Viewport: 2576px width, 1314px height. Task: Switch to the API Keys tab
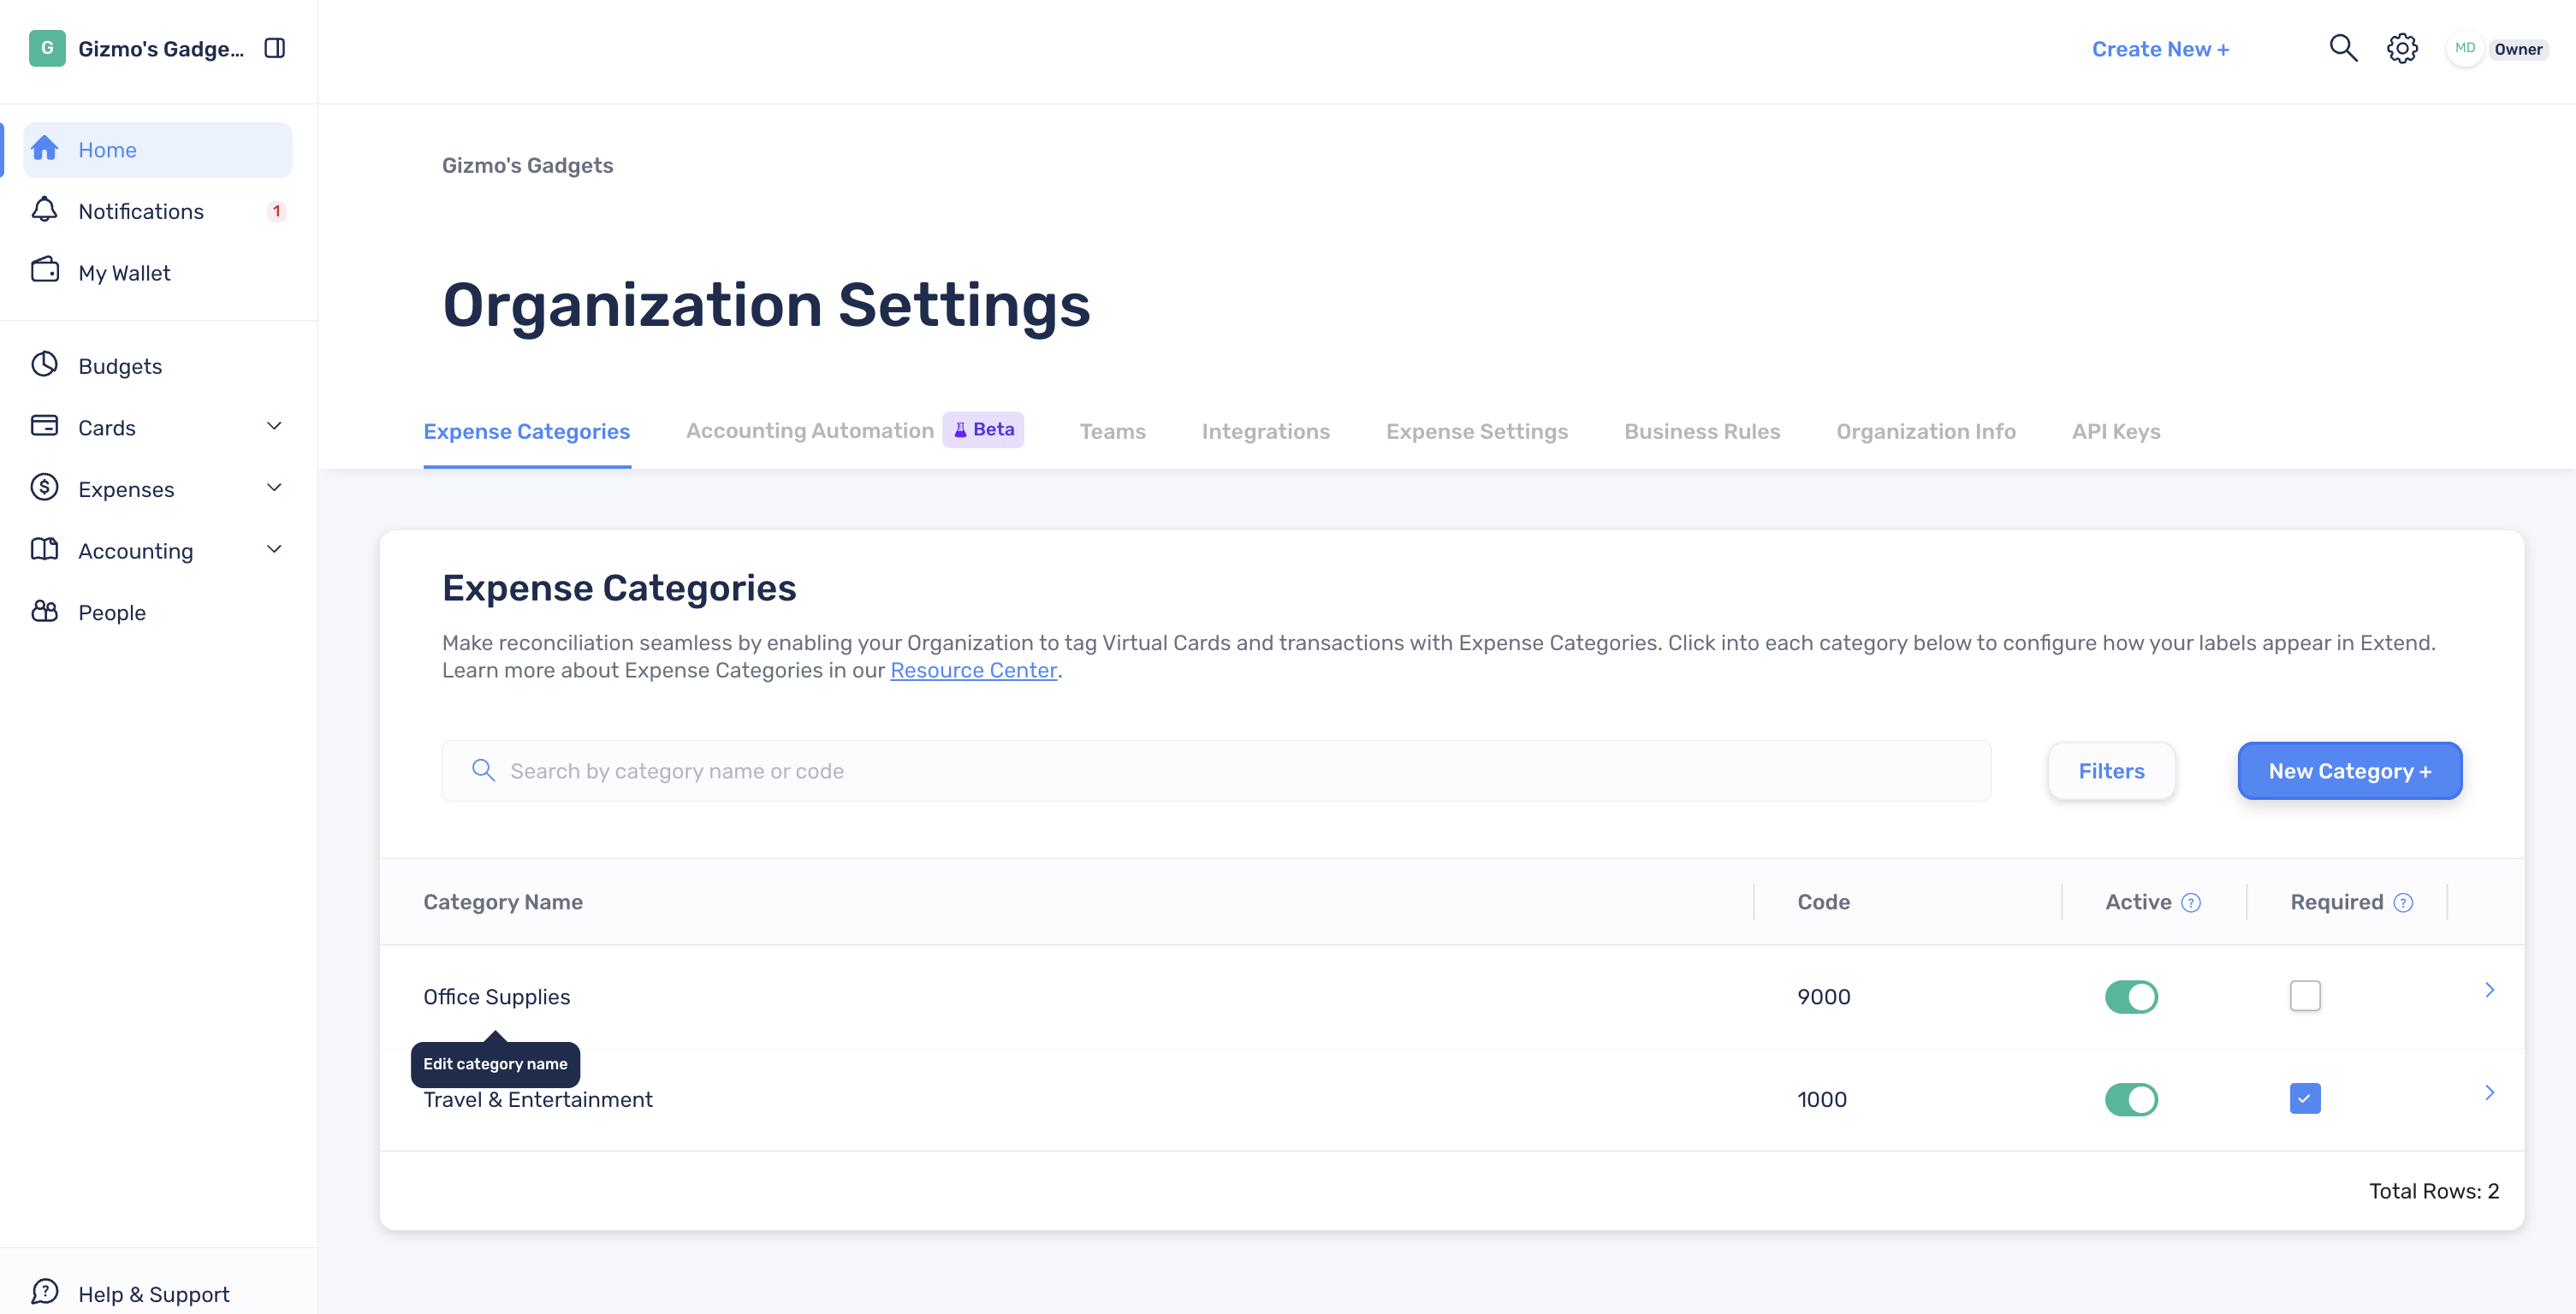[2116, 432]
